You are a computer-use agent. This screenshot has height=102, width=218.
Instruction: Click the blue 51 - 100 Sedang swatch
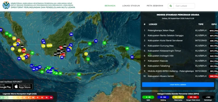[x=163, y=97]
